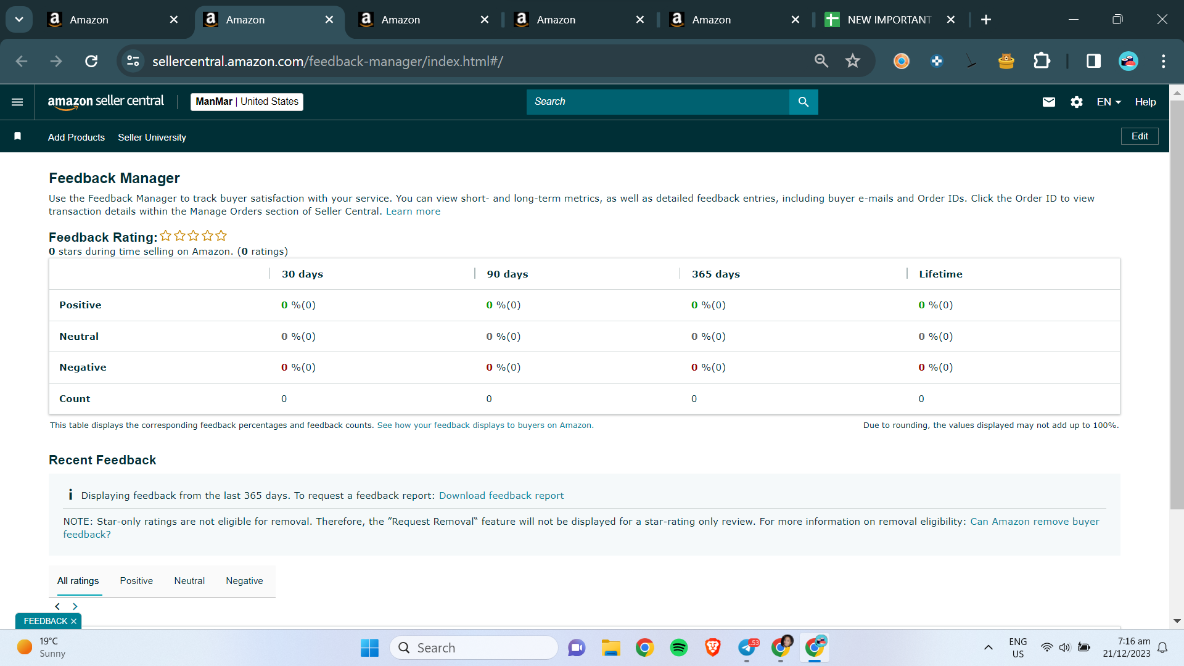Viewport: 1184px width, 666px height.
Task: Open Spotify from the taskbar
Action: (x=679, y=647)
